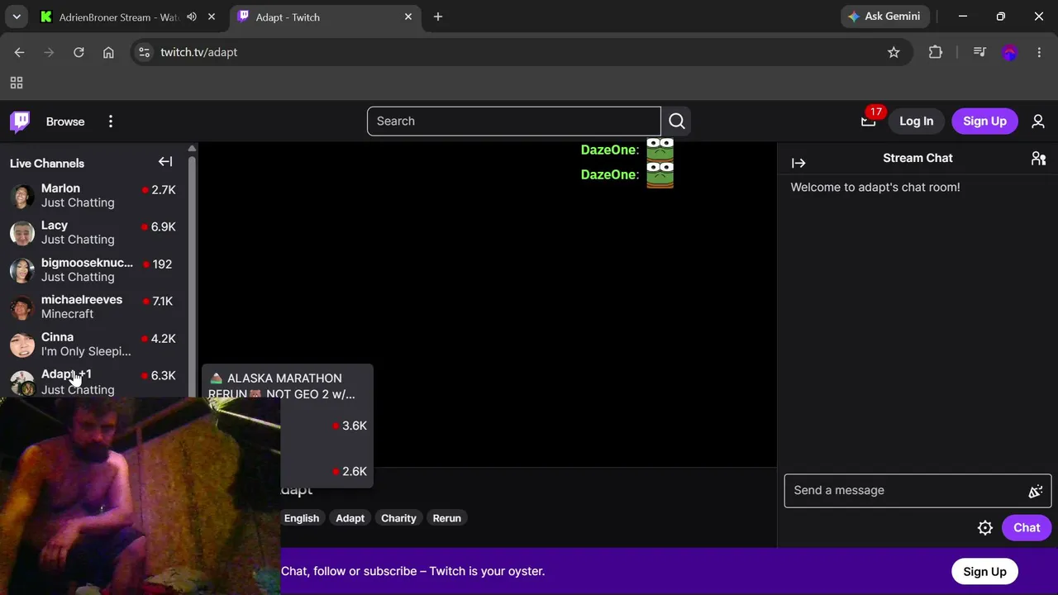Image resolution: width=1058 pixels, height=595 pixels.
Task: Open a new browser tab
Action: tap(438, 17)
